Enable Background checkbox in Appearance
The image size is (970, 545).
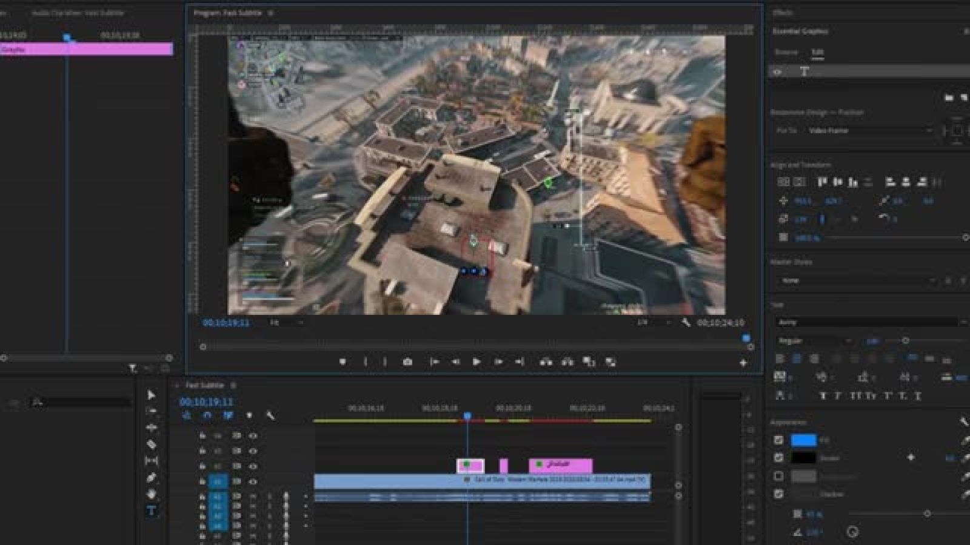coord(778,476)
